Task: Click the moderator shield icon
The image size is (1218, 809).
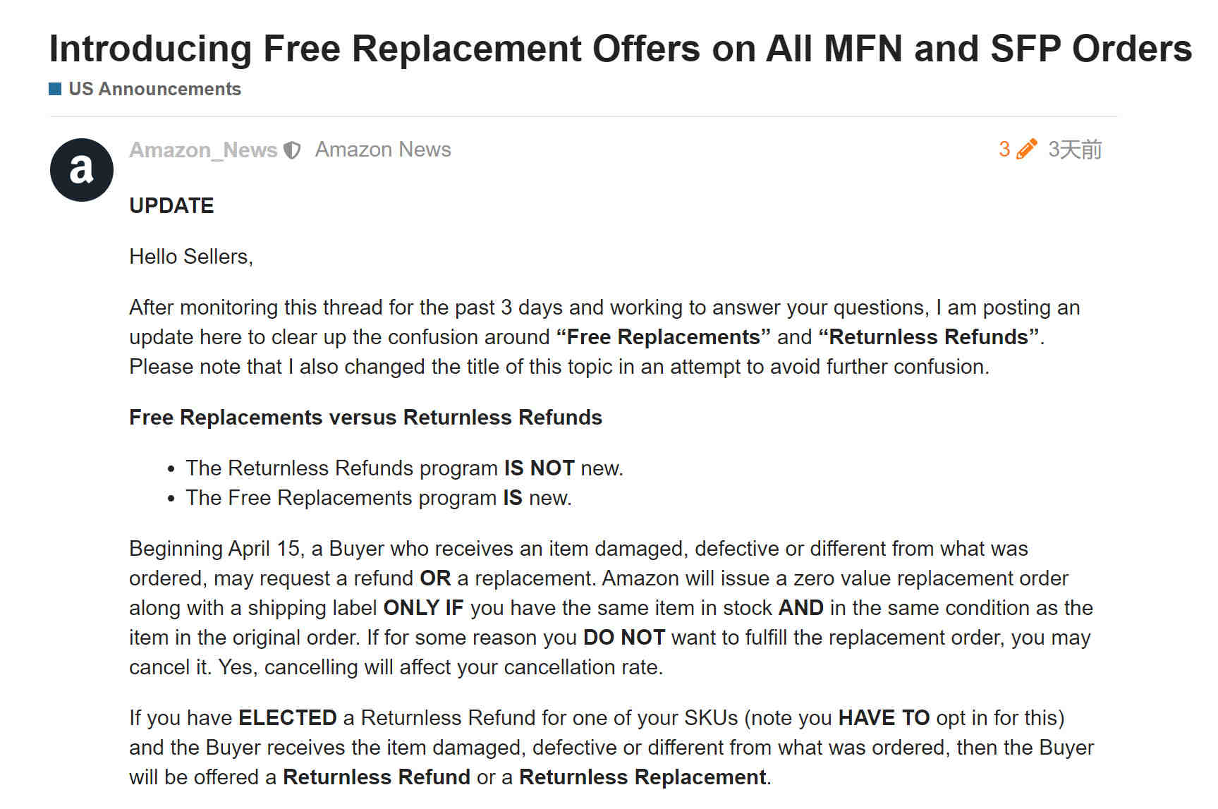Action: (x=292, y=150)
